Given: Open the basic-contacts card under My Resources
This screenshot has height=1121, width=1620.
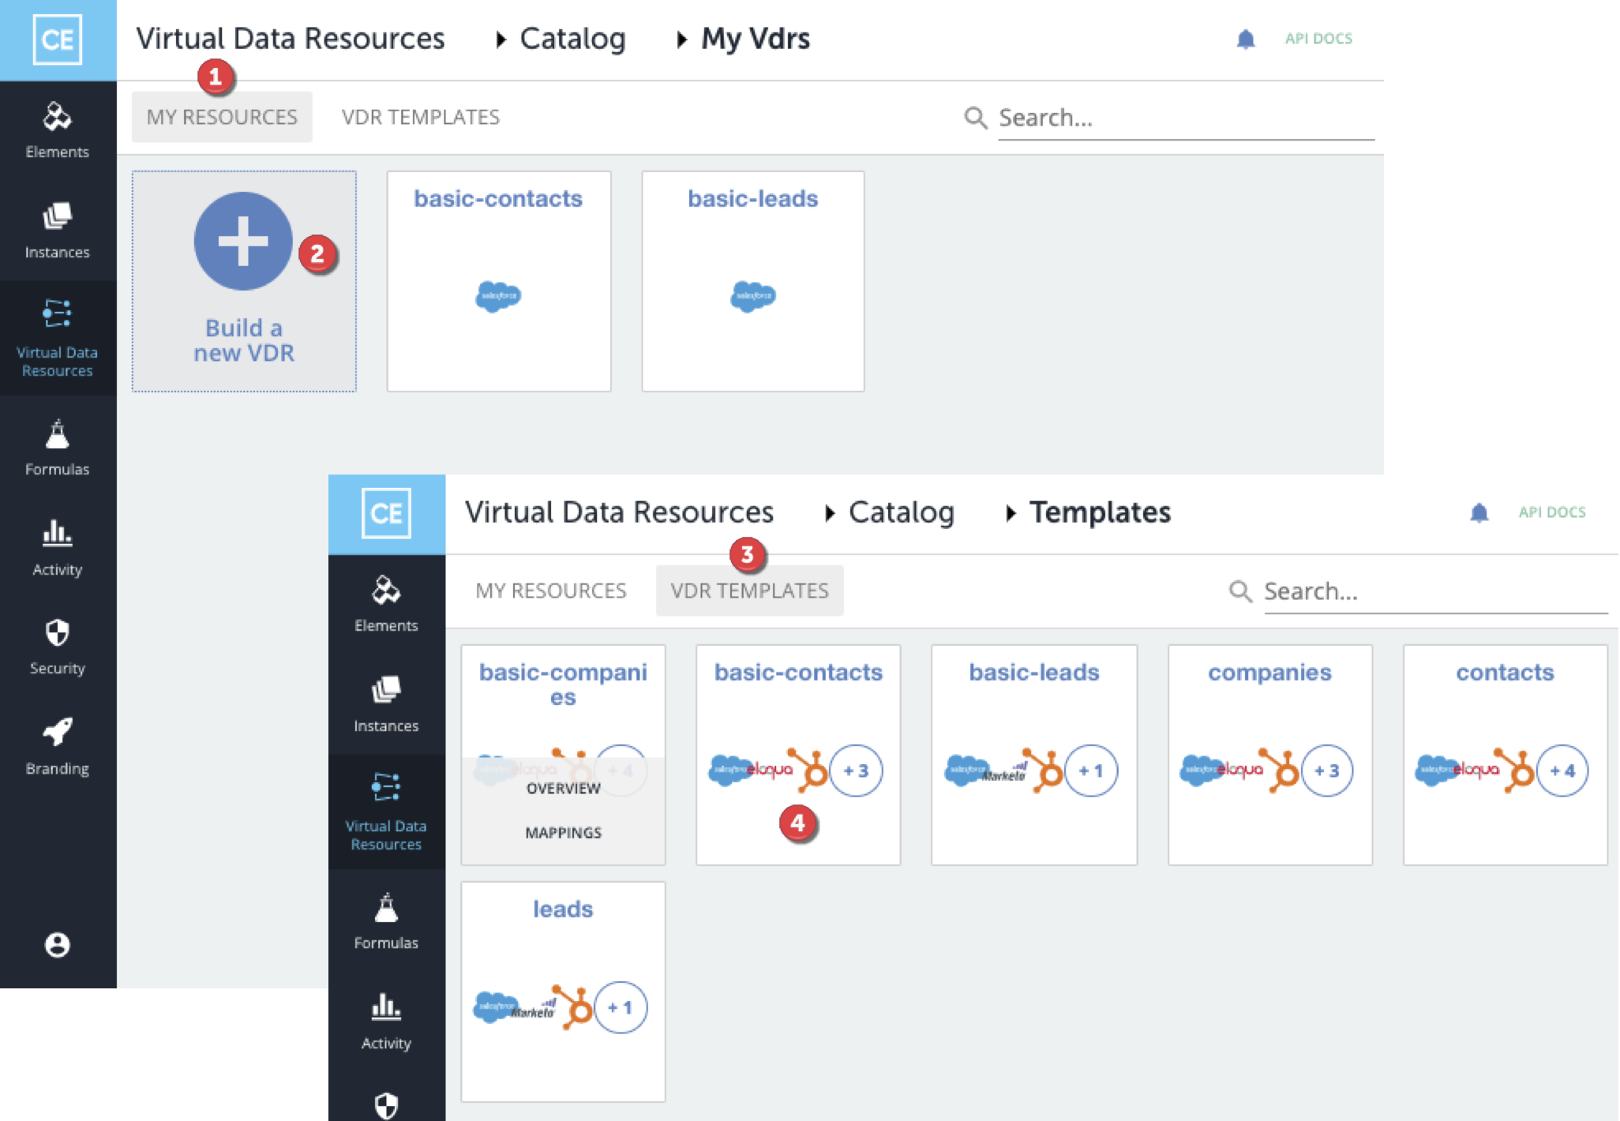Looking at the screenshot, I should [x=498, y=280].
